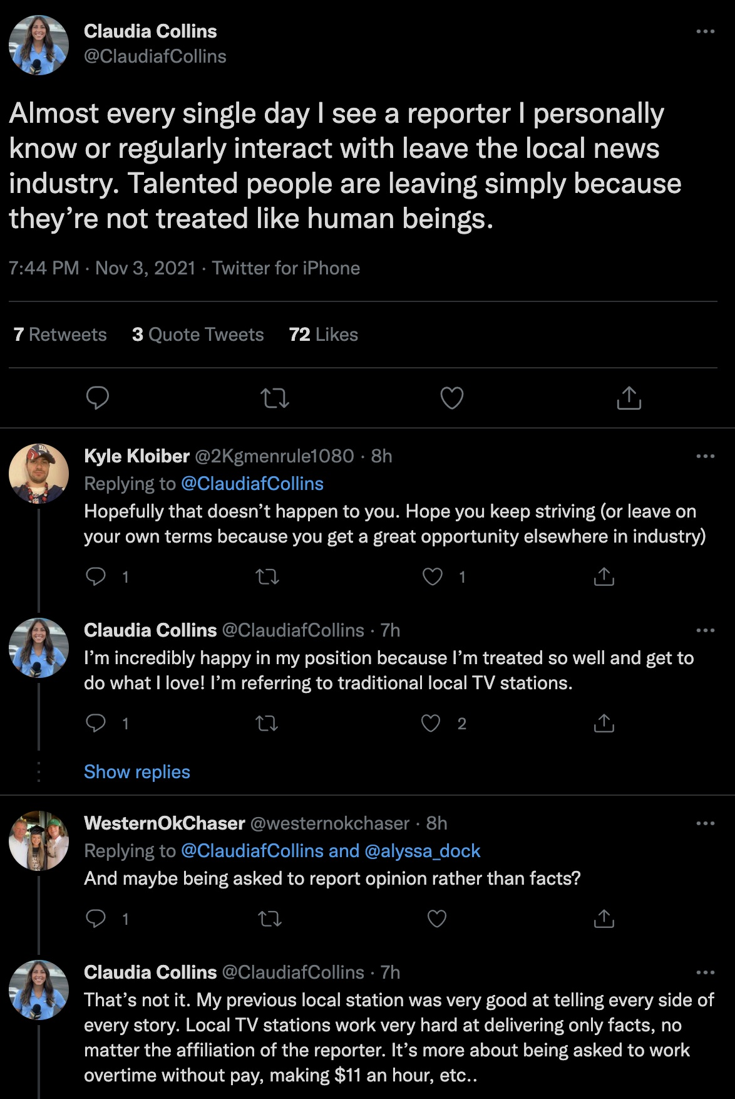Retweet WesternOkChaser's reply

click(270, 919)
